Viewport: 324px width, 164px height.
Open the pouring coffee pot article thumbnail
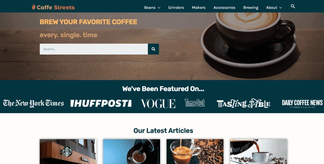pyautogui.click(x=259, y=152)
